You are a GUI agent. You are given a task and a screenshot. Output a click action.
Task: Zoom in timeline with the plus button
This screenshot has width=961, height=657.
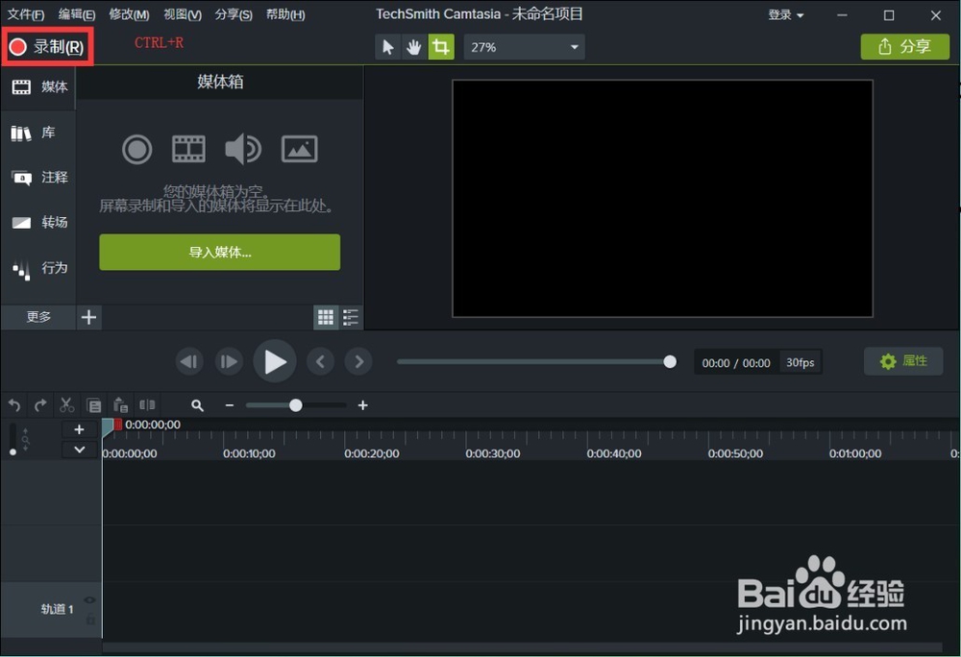coord(363,405)
